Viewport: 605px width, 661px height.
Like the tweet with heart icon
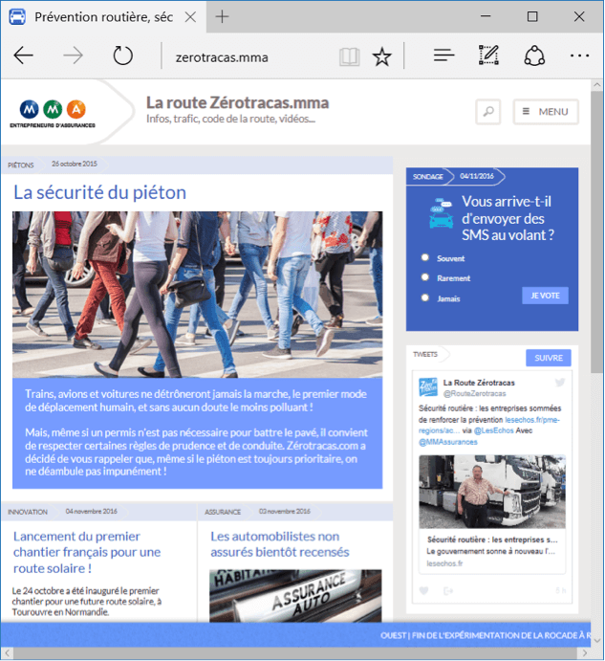point(423,590)
